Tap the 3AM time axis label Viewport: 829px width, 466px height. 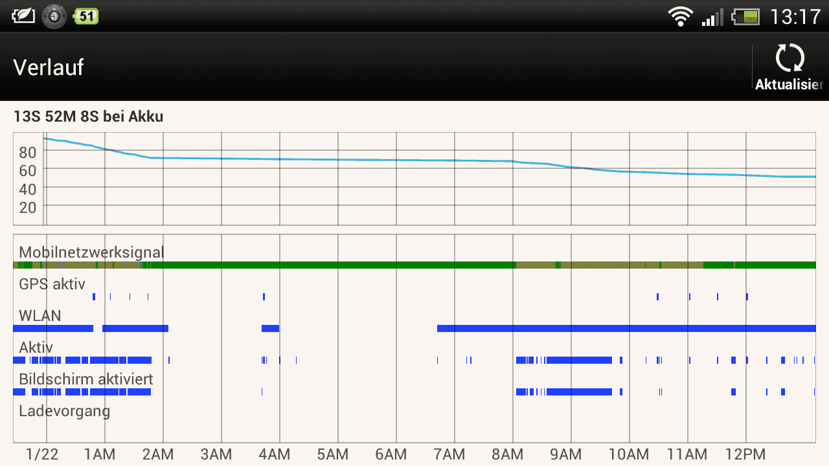(x=216, y=454)
